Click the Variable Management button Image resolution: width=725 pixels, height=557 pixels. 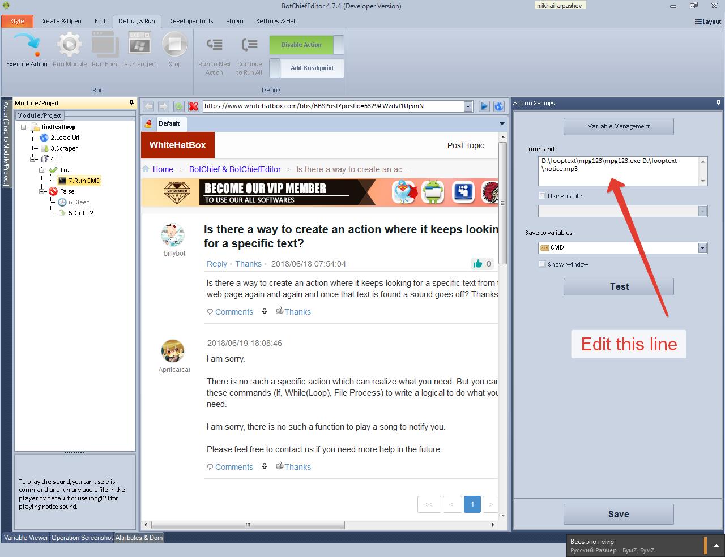pos(619,126)
